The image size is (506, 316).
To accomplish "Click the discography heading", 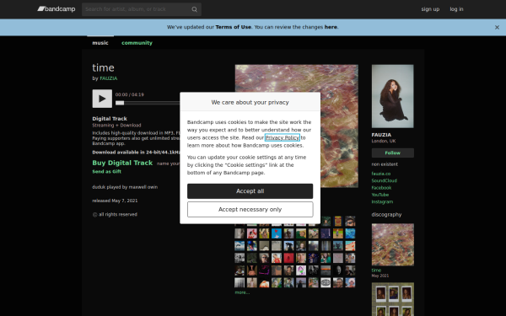I will pos(386,214).
